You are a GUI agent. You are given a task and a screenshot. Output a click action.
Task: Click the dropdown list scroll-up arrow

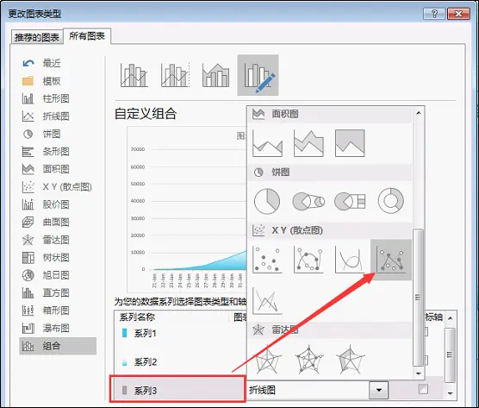(419, 113)
